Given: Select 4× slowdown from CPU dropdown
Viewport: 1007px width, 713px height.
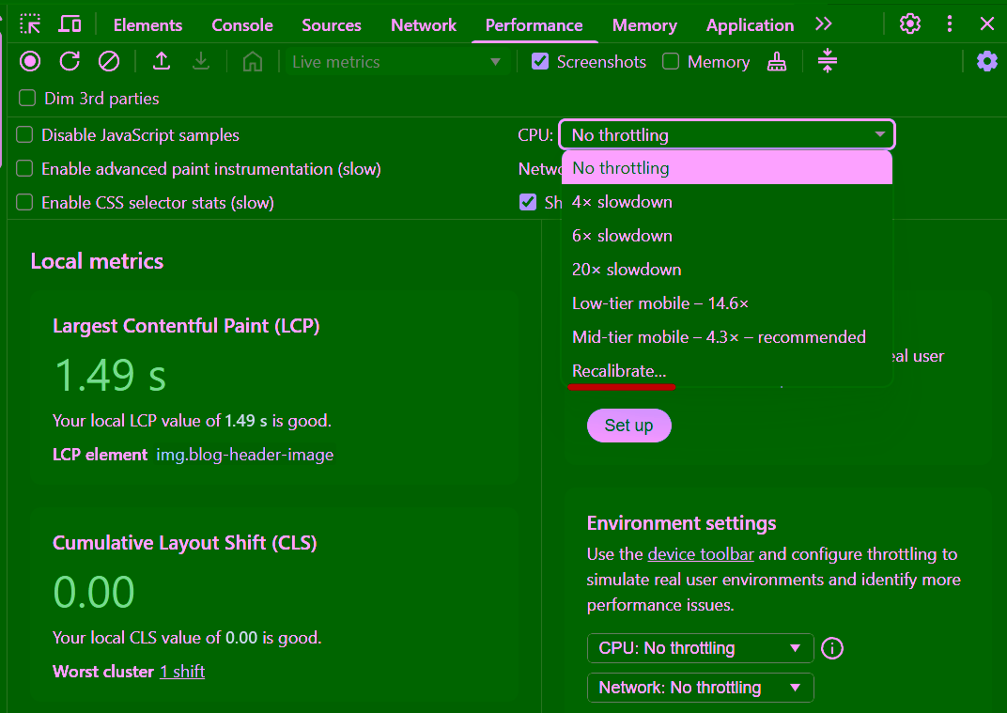Looking at the screenshot, I should pyautogui.click(x=622, y=202).
